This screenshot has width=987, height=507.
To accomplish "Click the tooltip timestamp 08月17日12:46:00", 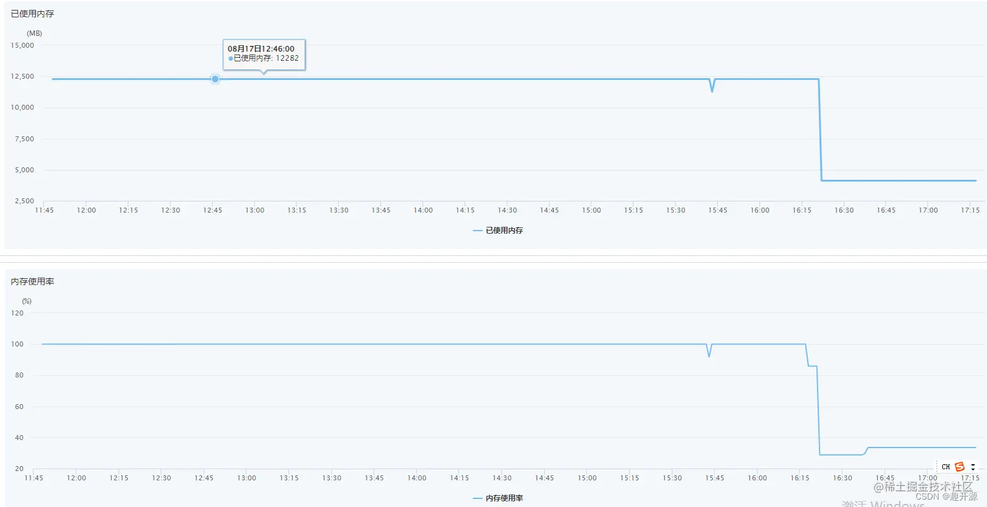I will [x=261, y=48].
